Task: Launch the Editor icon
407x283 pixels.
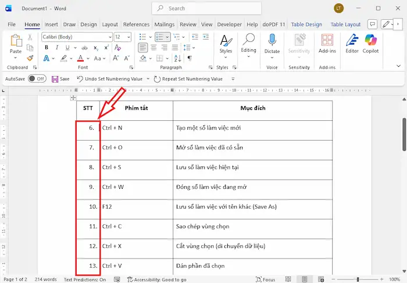Action: 352,42
